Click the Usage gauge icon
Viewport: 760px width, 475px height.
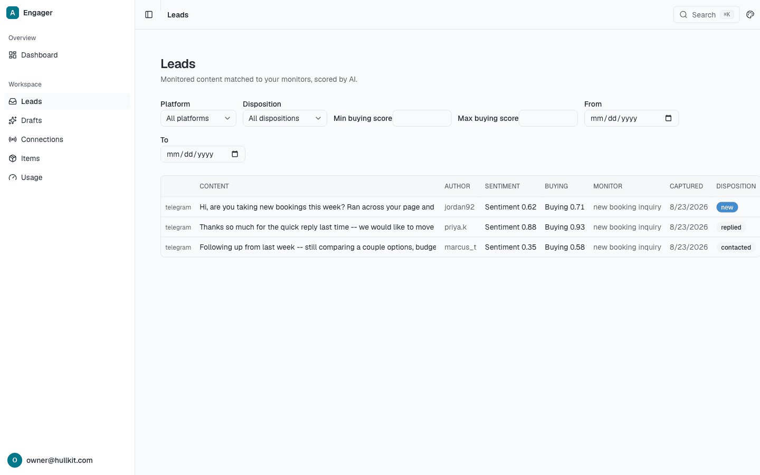(x=13, y=177)
